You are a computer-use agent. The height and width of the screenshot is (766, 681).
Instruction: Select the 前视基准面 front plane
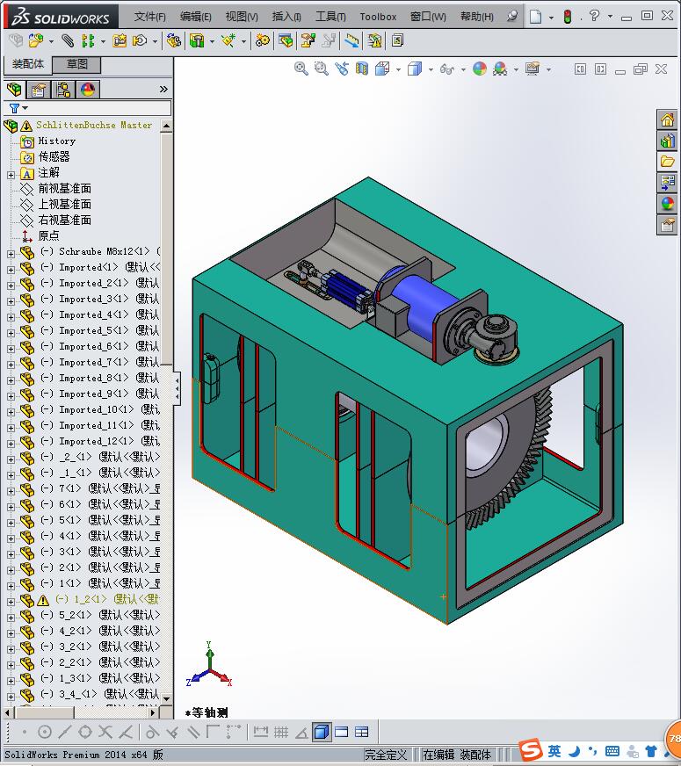(x=64, y=189)
